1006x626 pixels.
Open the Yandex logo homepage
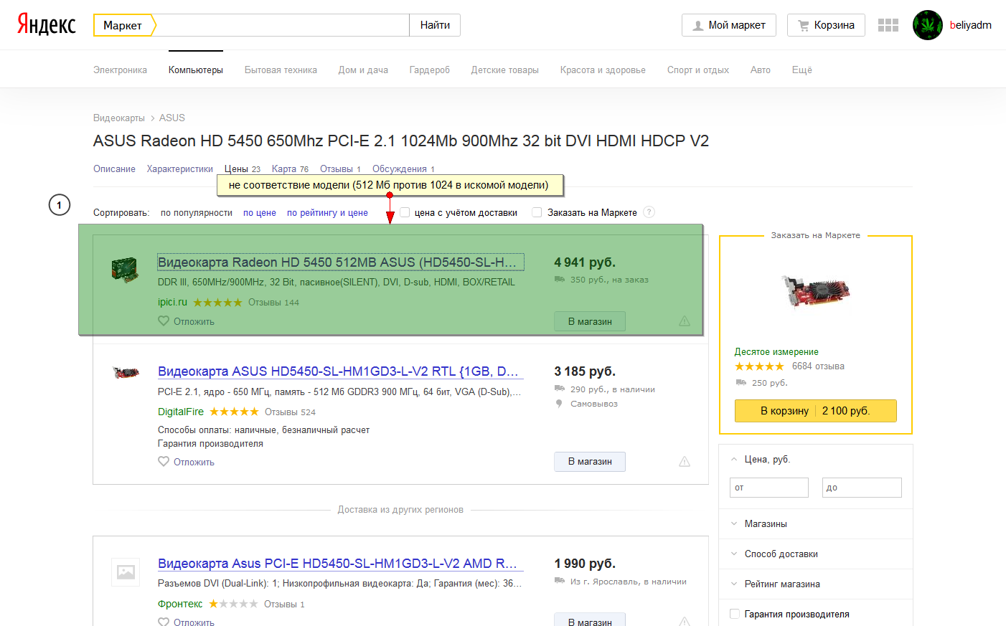coord(47,24)
